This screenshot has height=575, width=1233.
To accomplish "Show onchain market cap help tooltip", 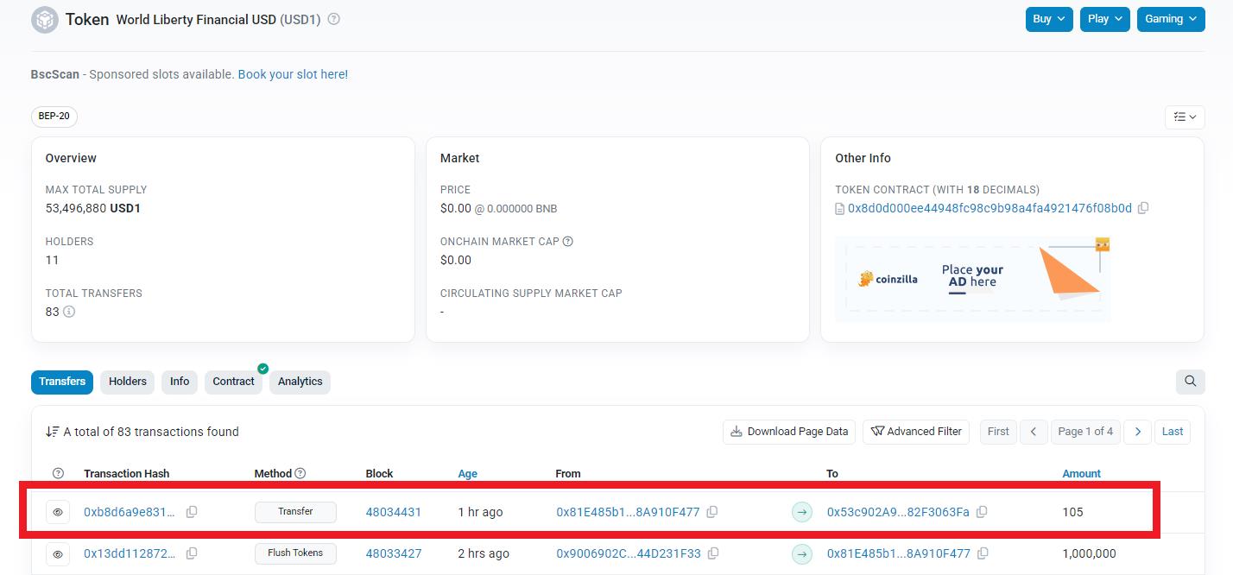I will [x=568, y=242].
